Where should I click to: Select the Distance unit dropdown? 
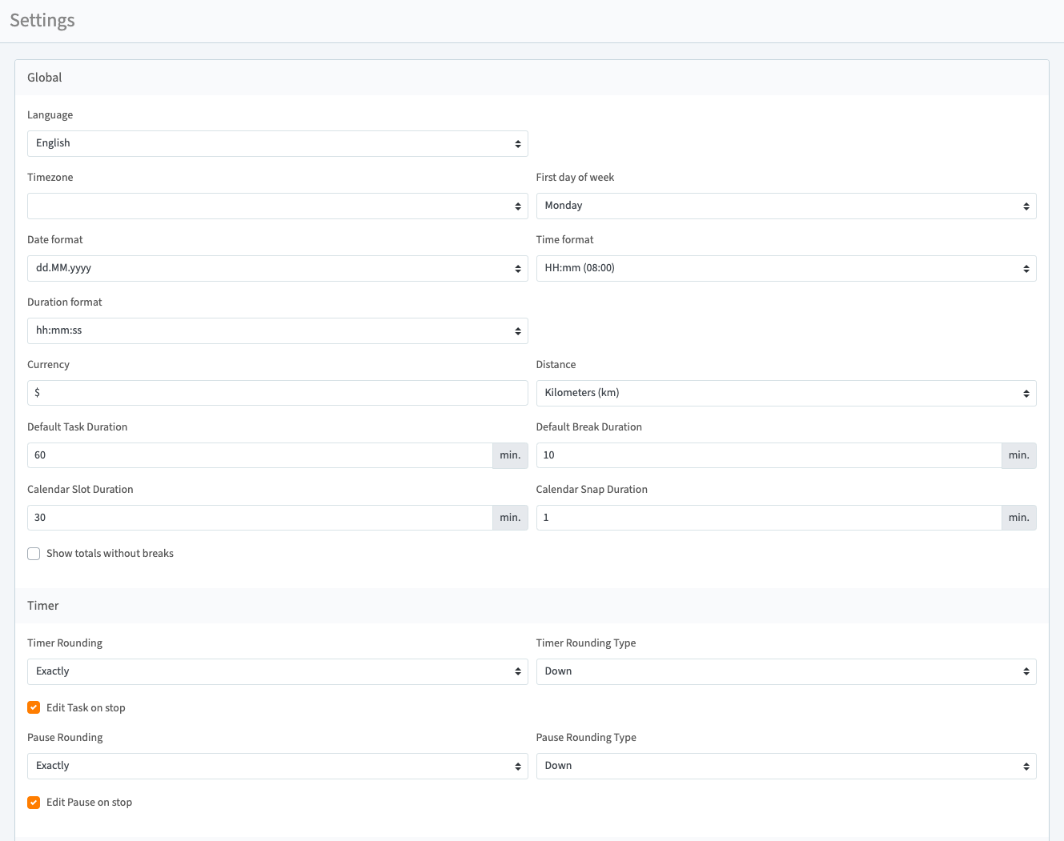click(x=785, y=393)
